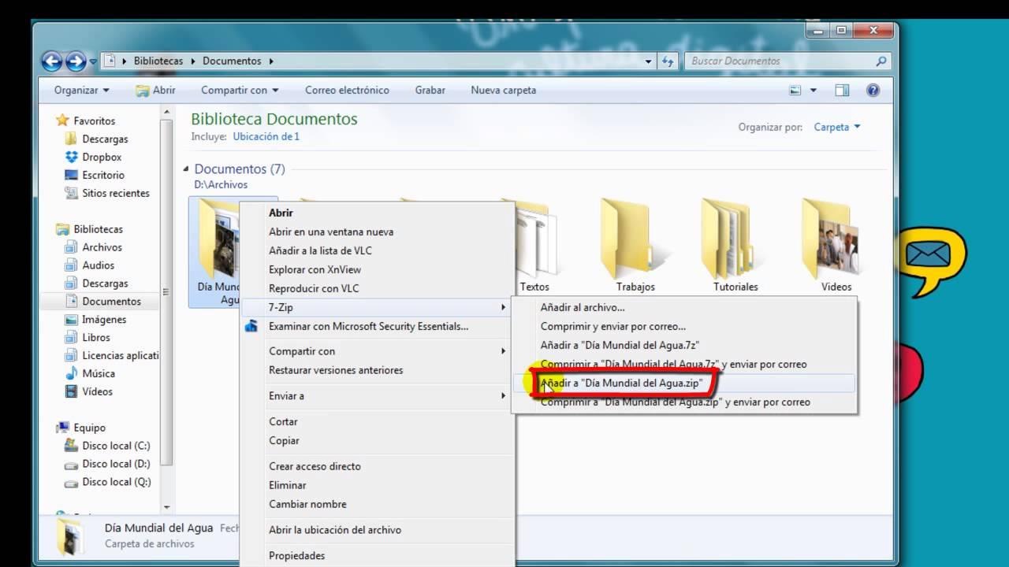Click the Microsoft Security Essentials shield icon

point(251,326)
